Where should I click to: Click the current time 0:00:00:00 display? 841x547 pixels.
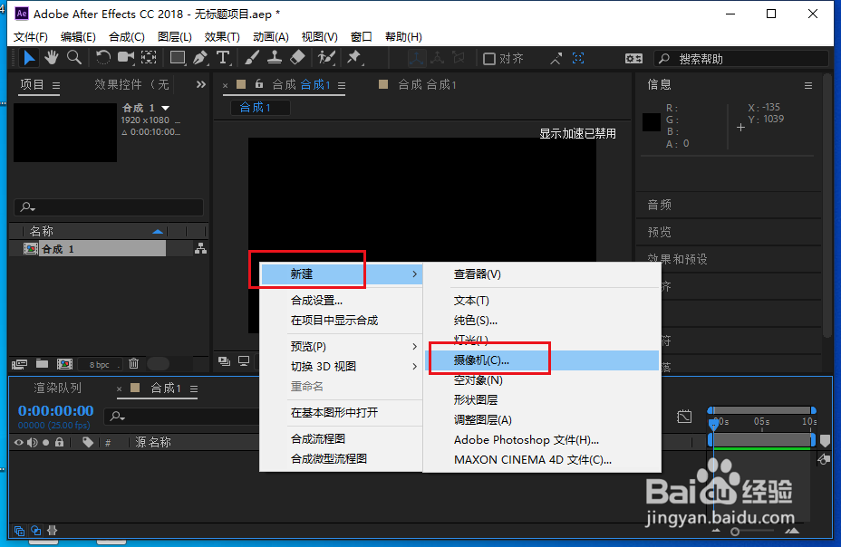click(x=56, y=411)
